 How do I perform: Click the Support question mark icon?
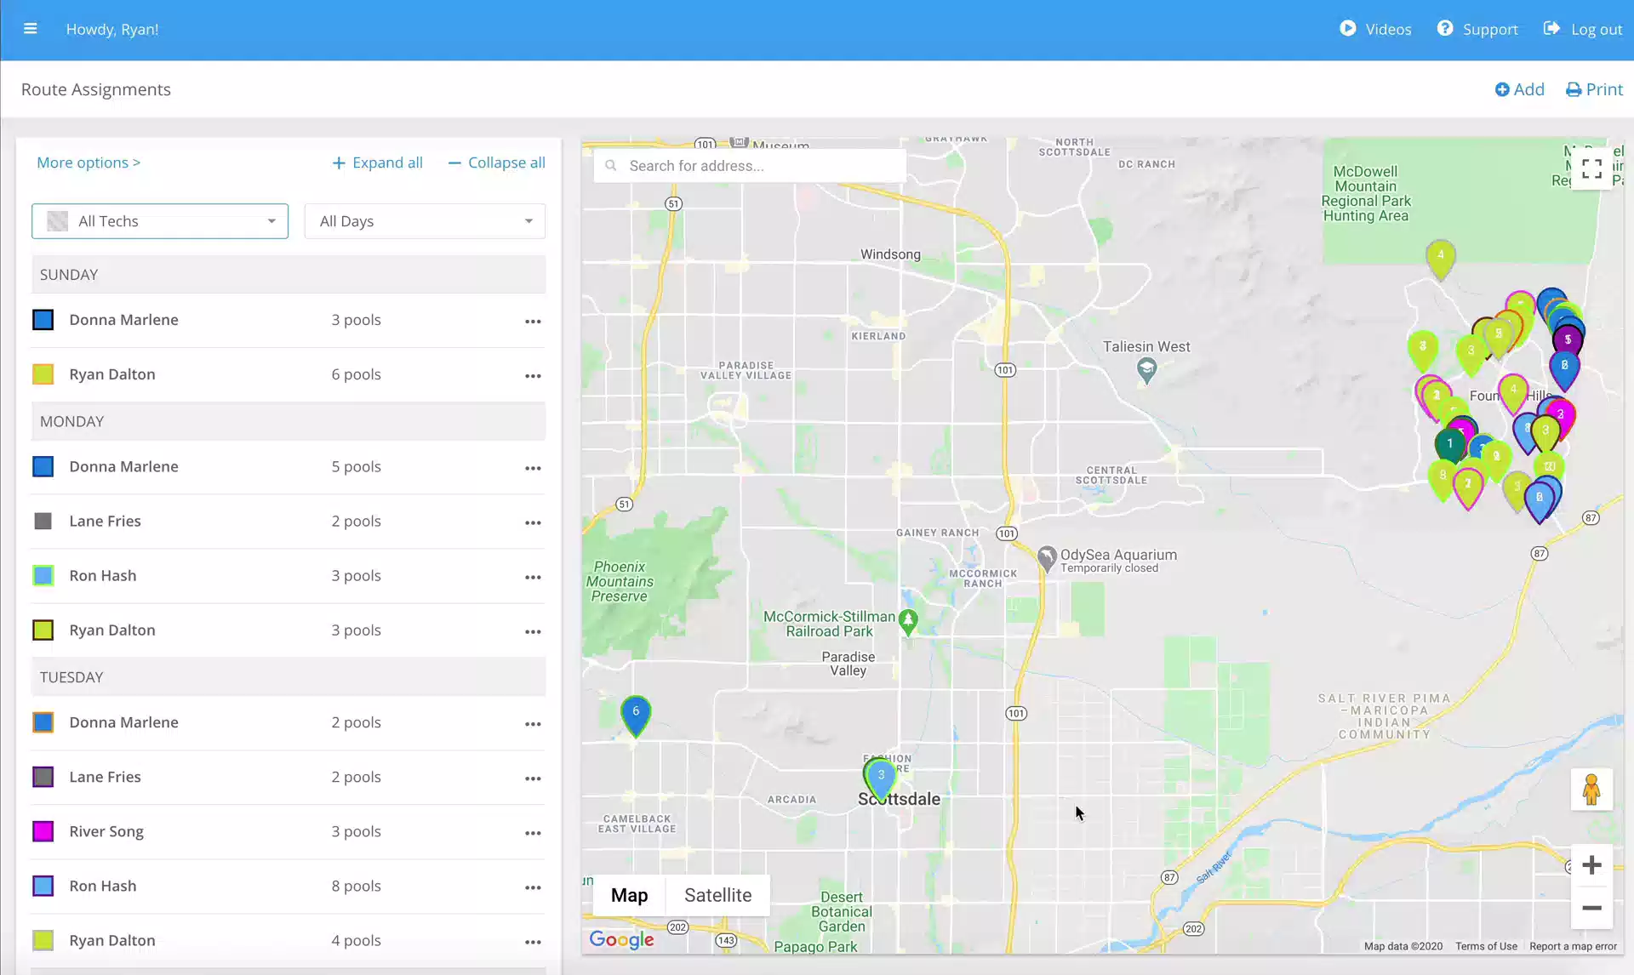[x=1445, y=28]
